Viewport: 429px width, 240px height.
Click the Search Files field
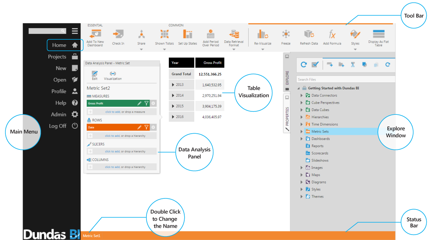point(346,79)
